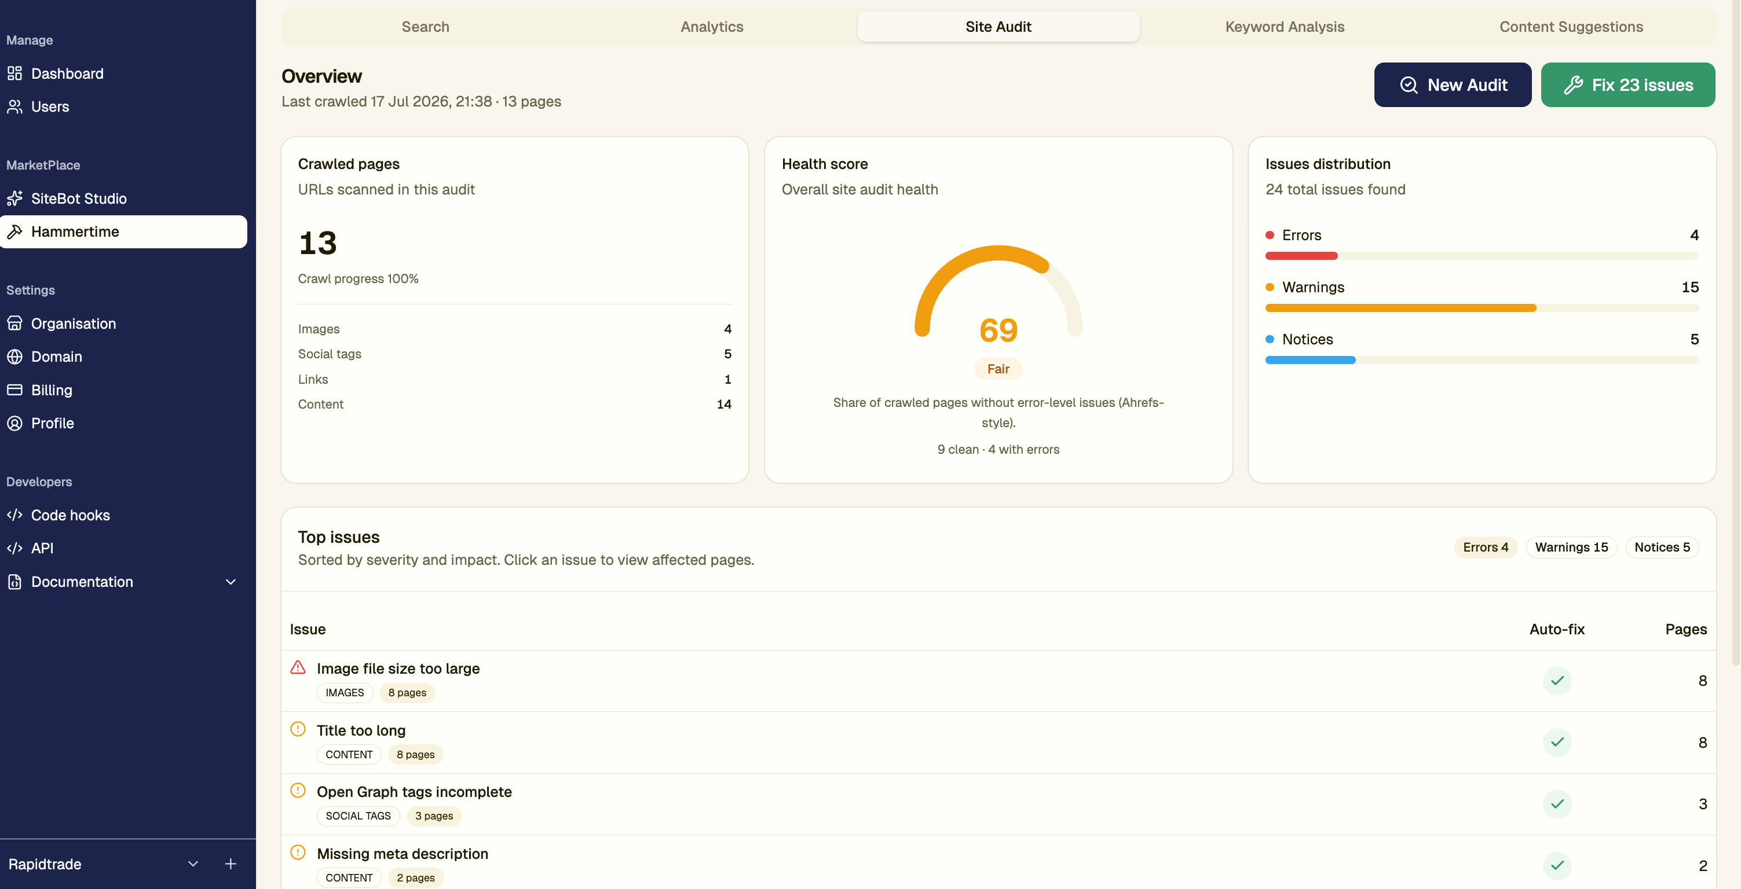
Task: Open the Users page link
Action: [x=124, y=106]
